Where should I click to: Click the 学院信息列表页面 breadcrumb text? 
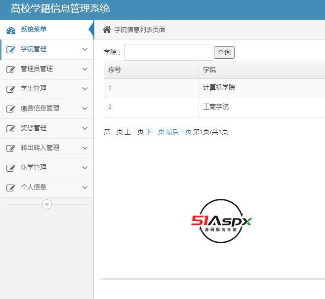click(x=140, y=30)
